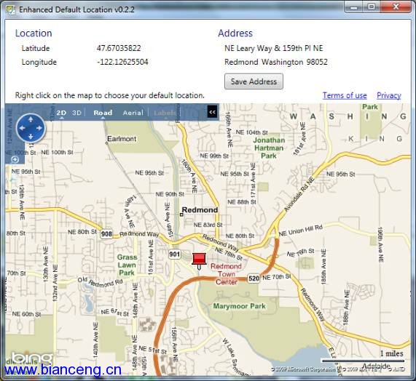The image size is (416, 381).
Task: Click the Address heading
Action: click(235, 33)
